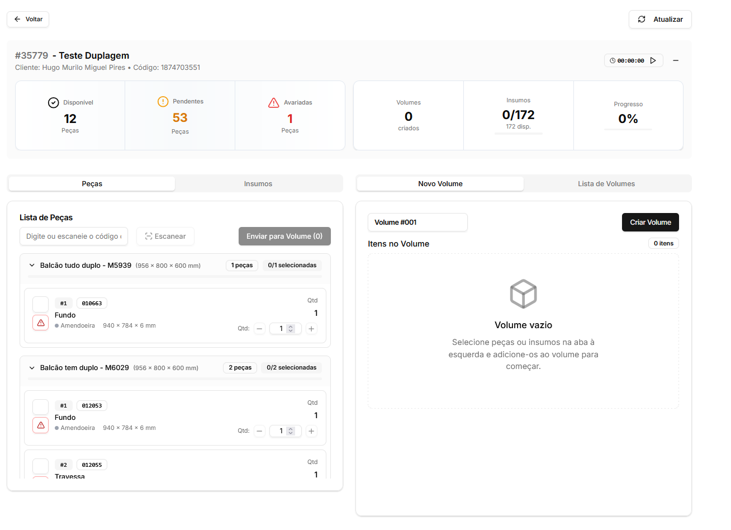Decrease quantity with minus icon for piece 012053

259,431
